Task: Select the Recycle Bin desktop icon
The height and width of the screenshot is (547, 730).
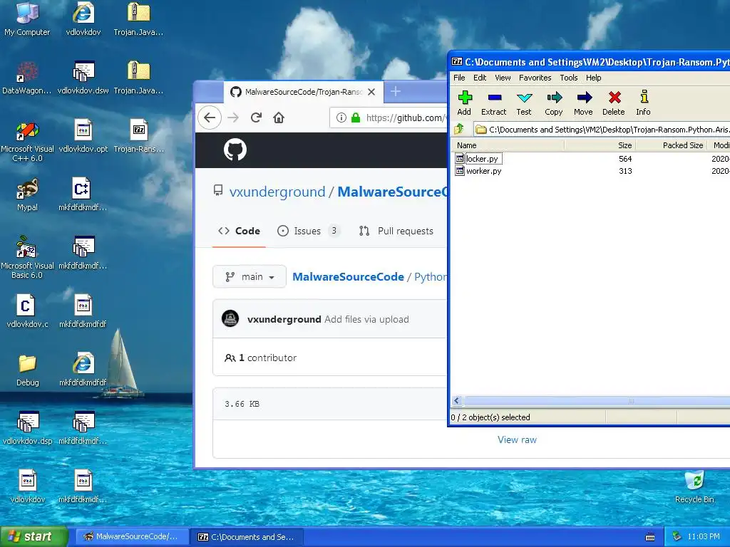Action: pos(694,487)
